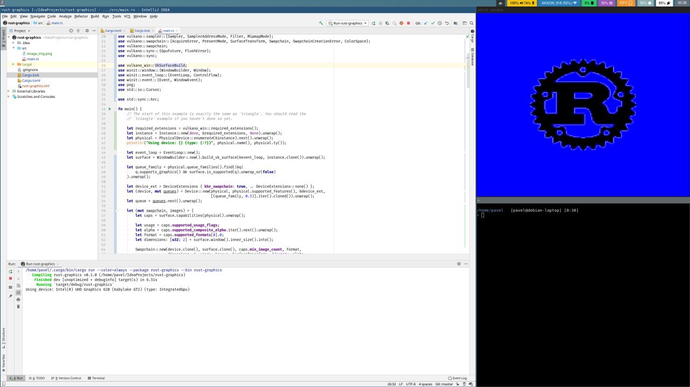
Task: Click the Git: master branch widget
Action: (444, 384)
